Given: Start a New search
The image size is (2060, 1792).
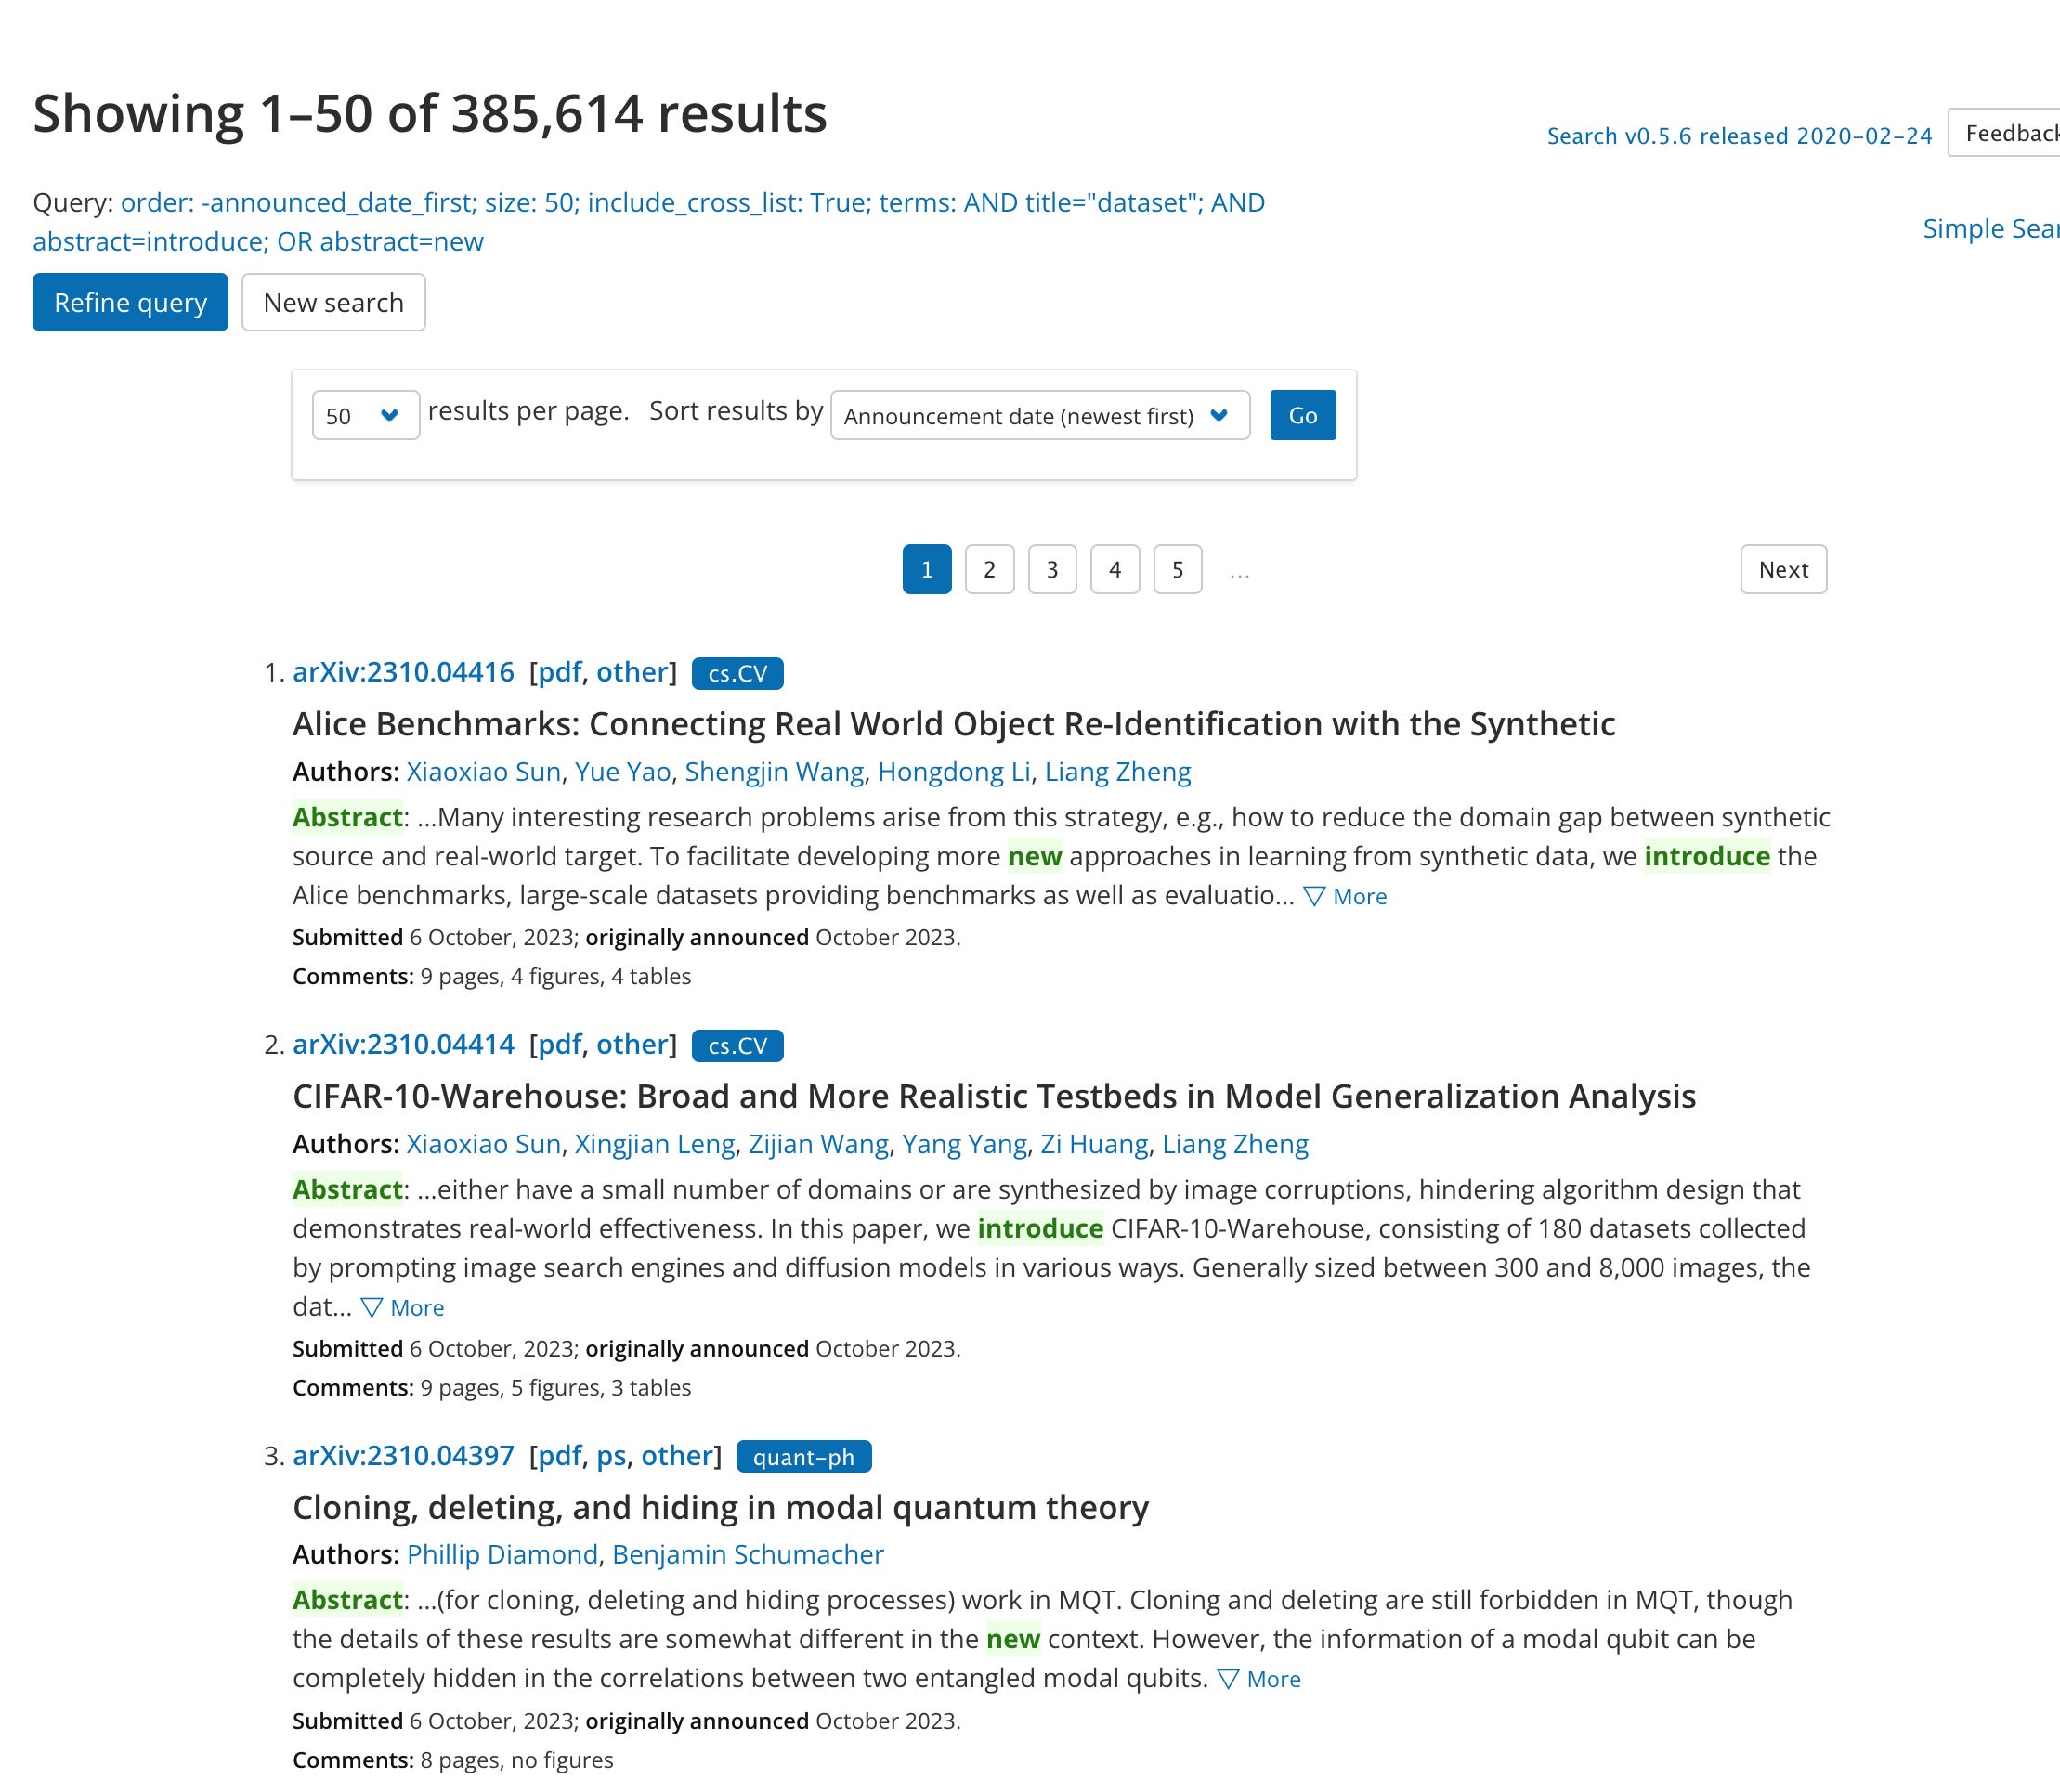Looking at the screenshot, I should pos(332,302).
